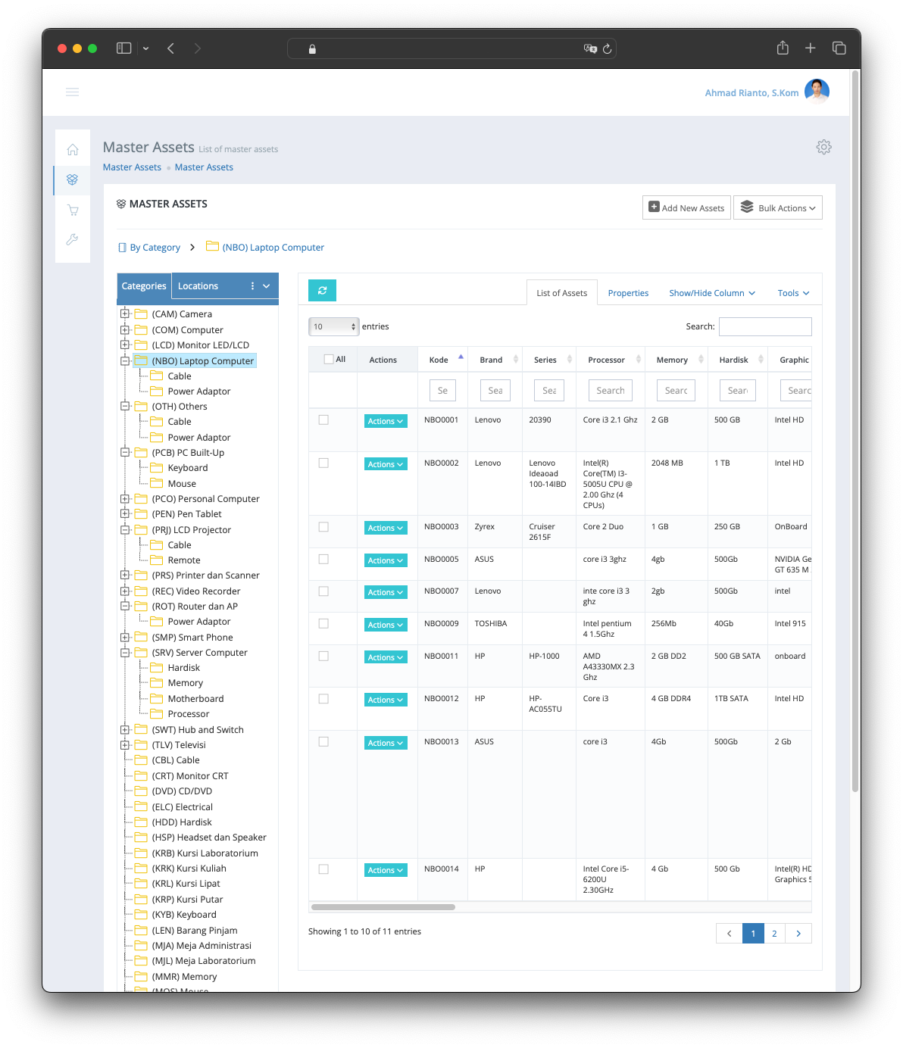The height and width of the screenshot is (1048, 903).
Task: Click the vertical dots in categories panel
Action: click(252, 286)
